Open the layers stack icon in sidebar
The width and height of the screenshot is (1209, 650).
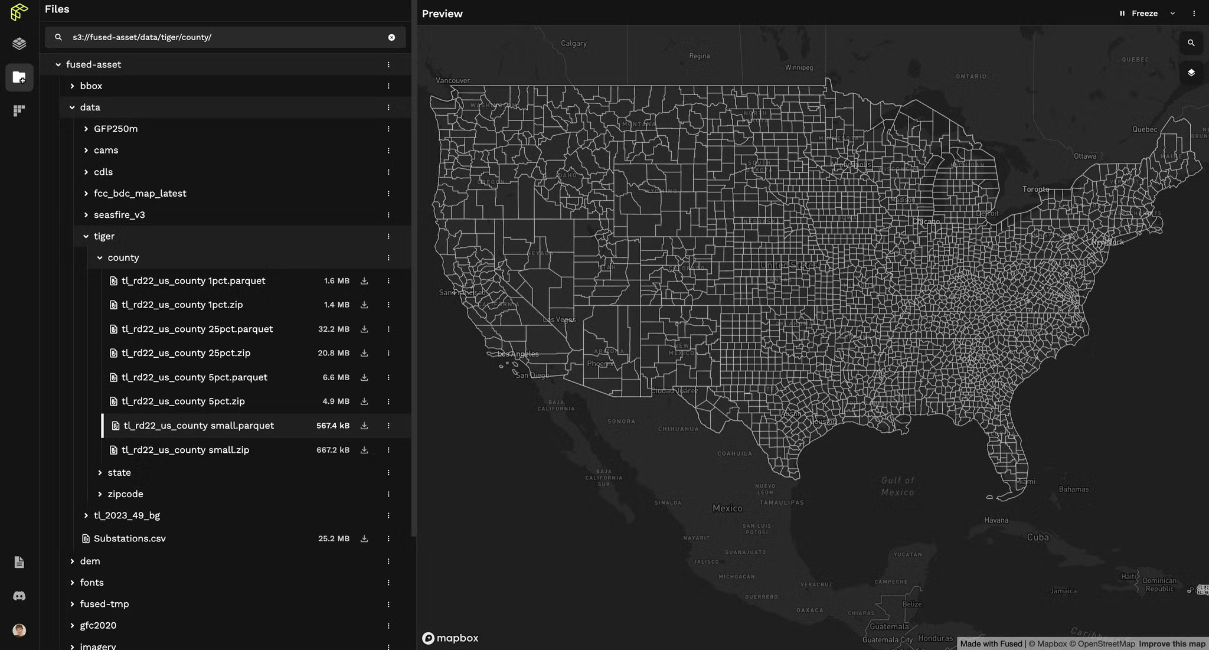point(19,44)
